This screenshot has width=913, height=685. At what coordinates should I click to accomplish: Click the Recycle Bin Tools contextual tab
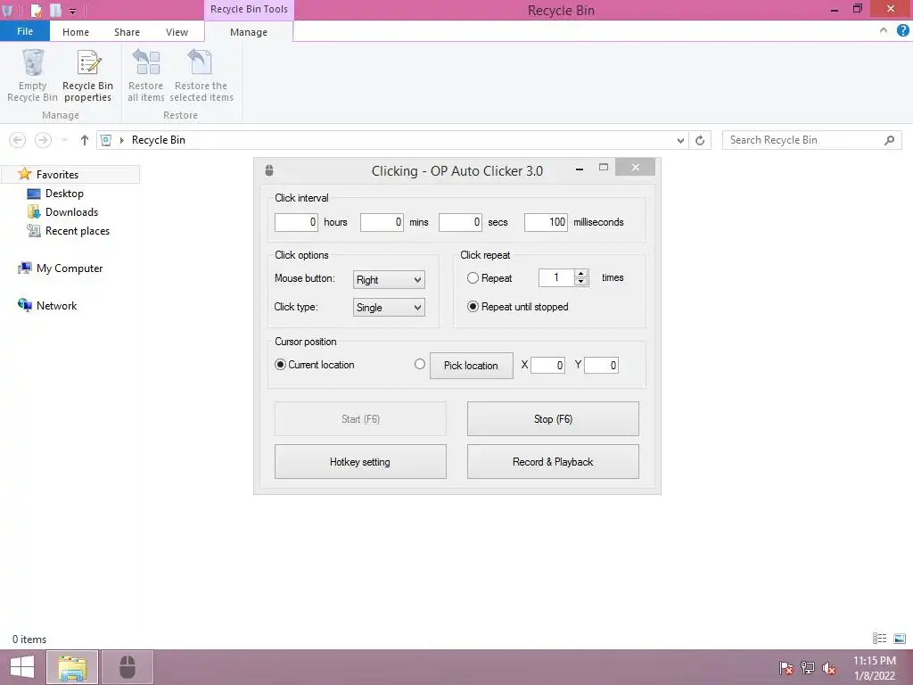click(249, 9)
